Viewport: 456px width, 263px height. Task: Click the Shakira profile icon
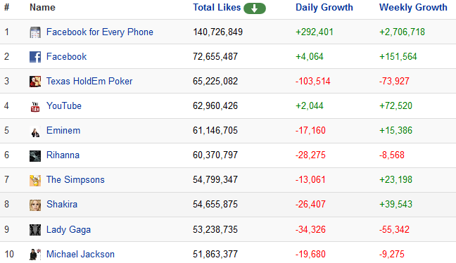pyautogui.click(x=35, y=205)
